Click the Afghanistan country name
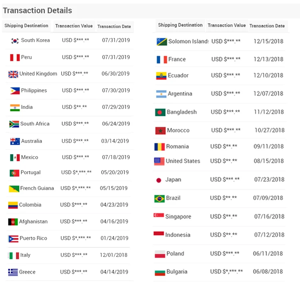The width and height of the screenshot is (300, 283). tap(33, 222)
